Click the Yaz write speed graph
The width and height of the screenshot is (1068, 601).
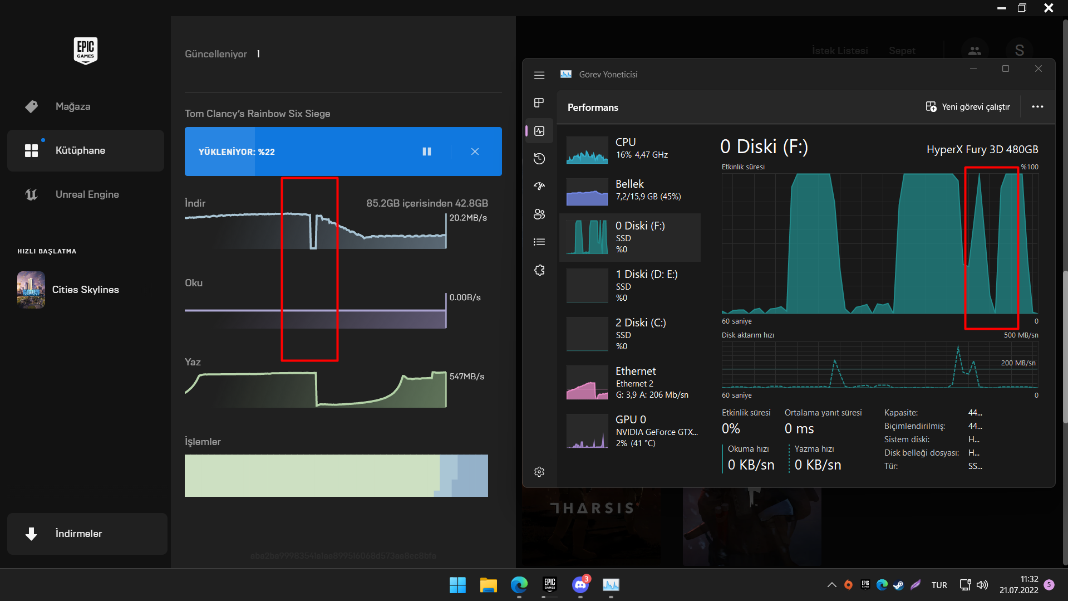[x=316, y=389]
